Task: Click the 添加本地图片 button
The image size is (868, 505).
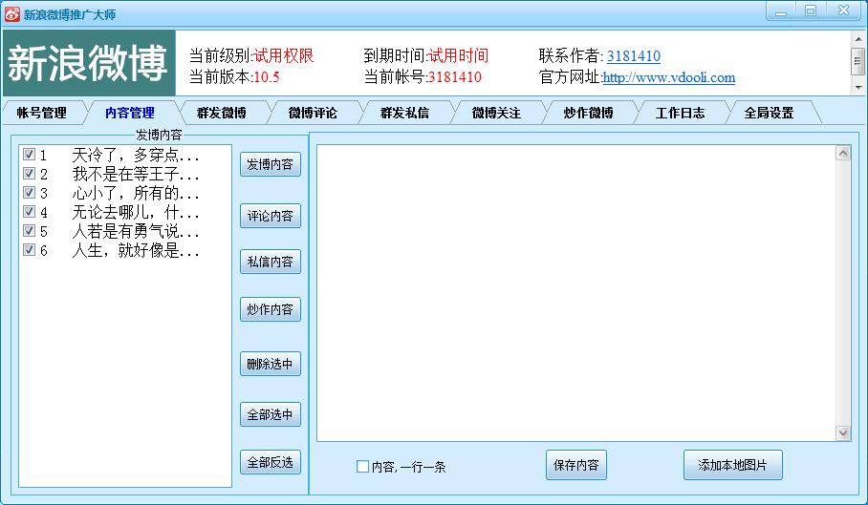Action: pyautogui.click(x=733, y=465)
